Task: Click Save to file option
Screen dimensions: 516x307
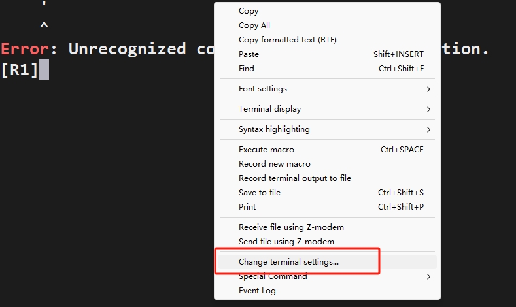Action: (x=260, y=193)
